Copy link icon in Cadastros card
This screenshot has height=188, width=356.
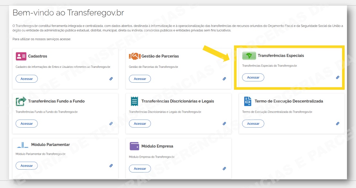(111, 78)
